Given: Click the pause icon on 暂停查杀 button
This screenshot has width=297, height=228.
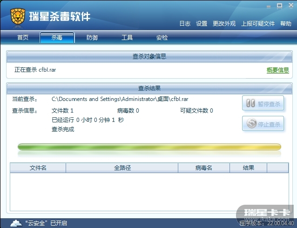Looking at the screenshot, I should pyautogui.click(x=250, y=103).
